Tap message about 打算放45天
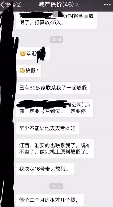 56,20
